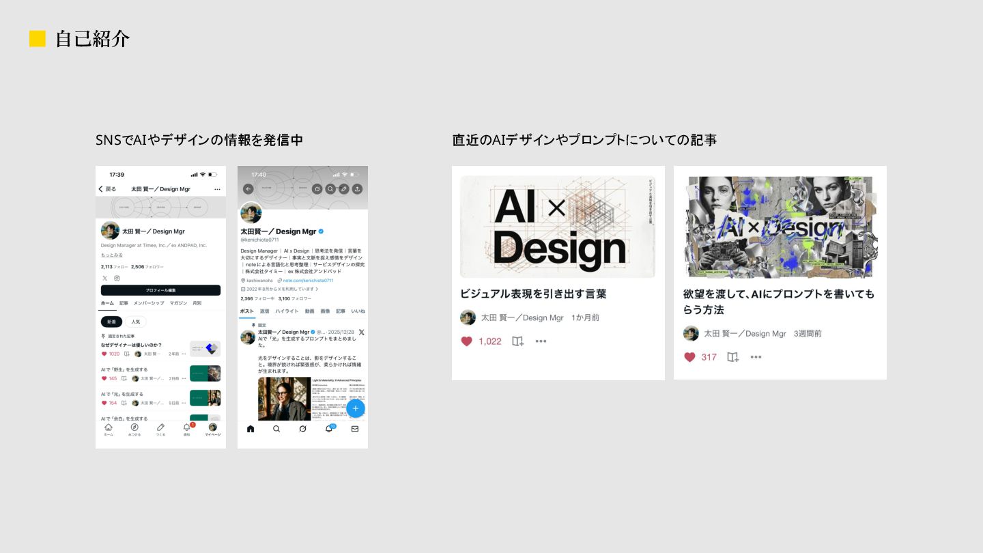Expand the 2022年8月からXを利用しています chevron
The width and height of the screenshot is (983, 553).
pos(317,289)
